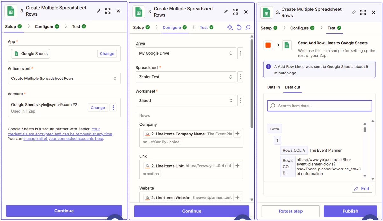Click the Retest step button
383x221 pixels.
point(291,211)
